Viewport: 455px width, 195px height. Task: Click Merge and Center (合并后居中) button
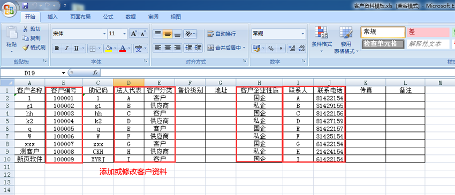pos(226,48)
